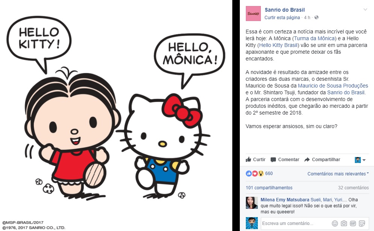Viewport: 374px width, 231px height.
Task: Click the public globe audience icon
Action: [316, 17]
